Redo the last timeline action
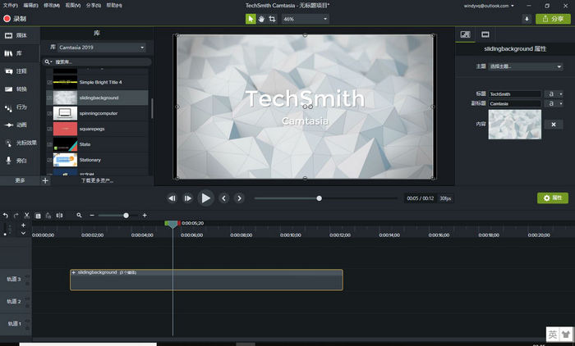 pyautogui.click(x=16, y=216)
